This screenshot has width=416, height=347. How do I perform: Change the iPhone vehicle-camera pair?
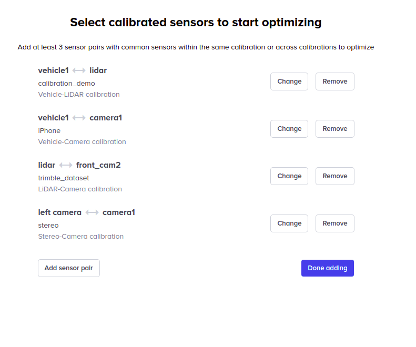click(289, 129)
